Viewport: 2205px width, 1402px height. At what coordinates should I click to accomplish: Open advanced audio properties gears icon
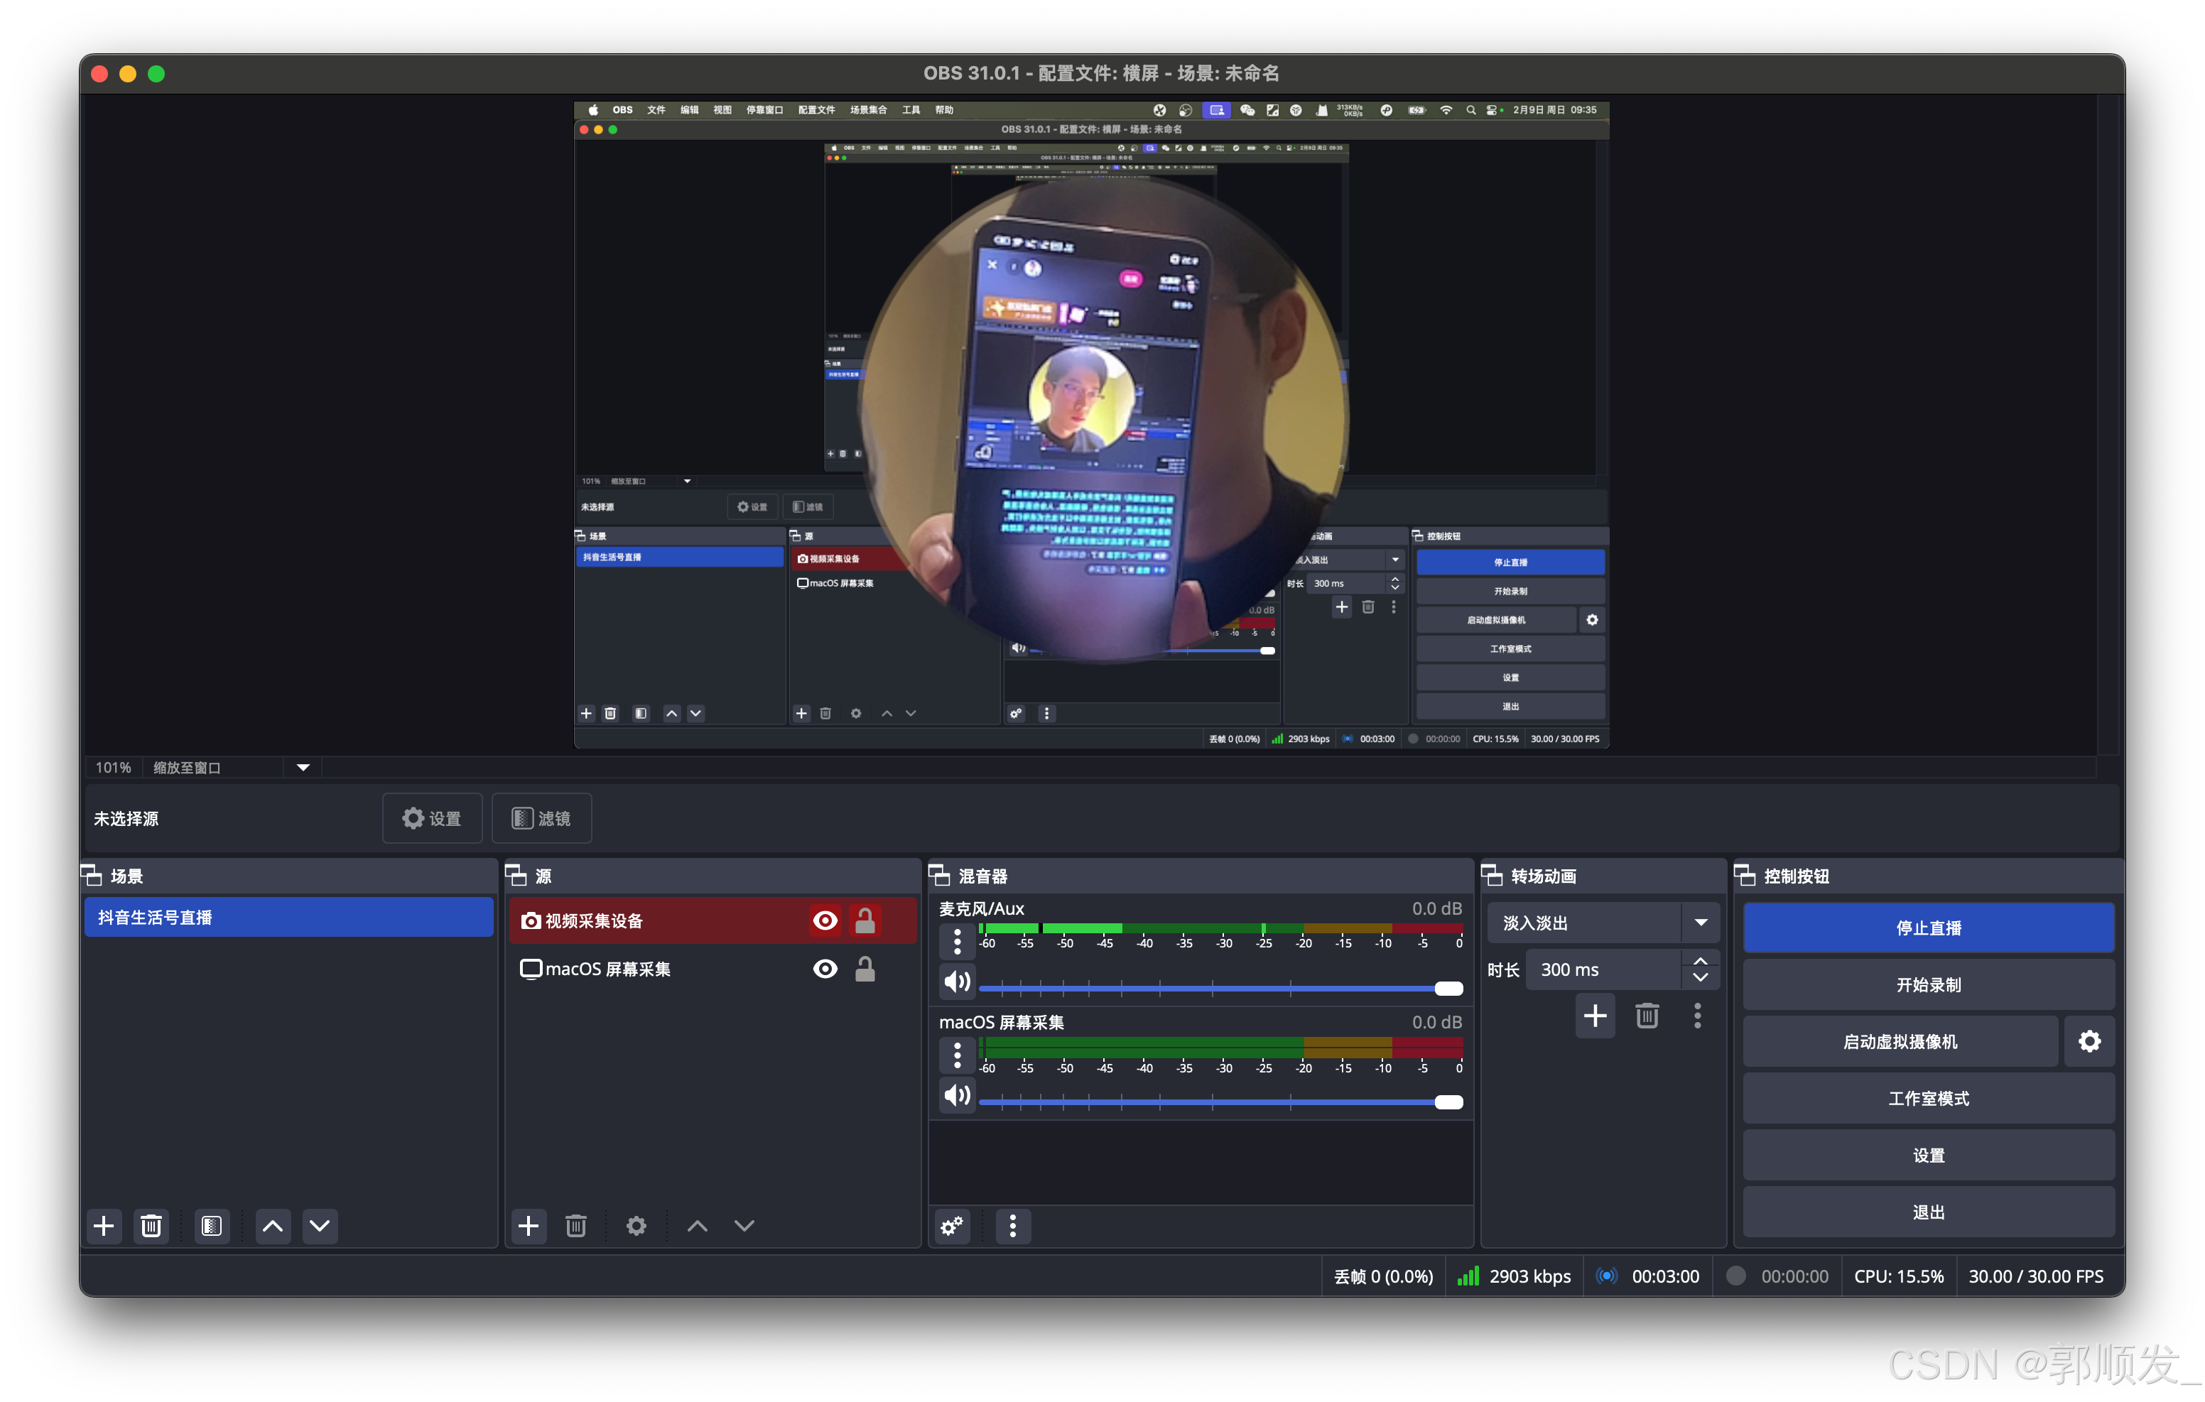click(x=953, y=1225)
